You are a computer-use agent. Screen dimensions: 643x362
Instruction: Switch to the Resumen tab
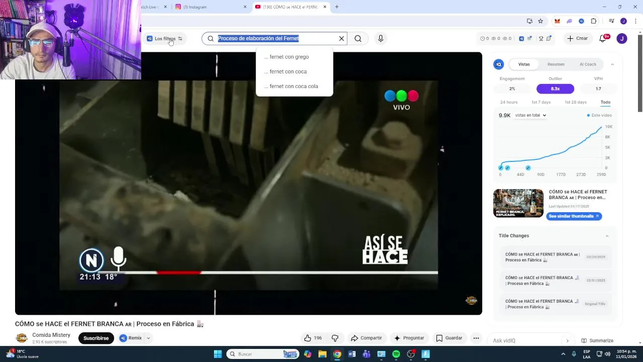(x=556, y=64)
